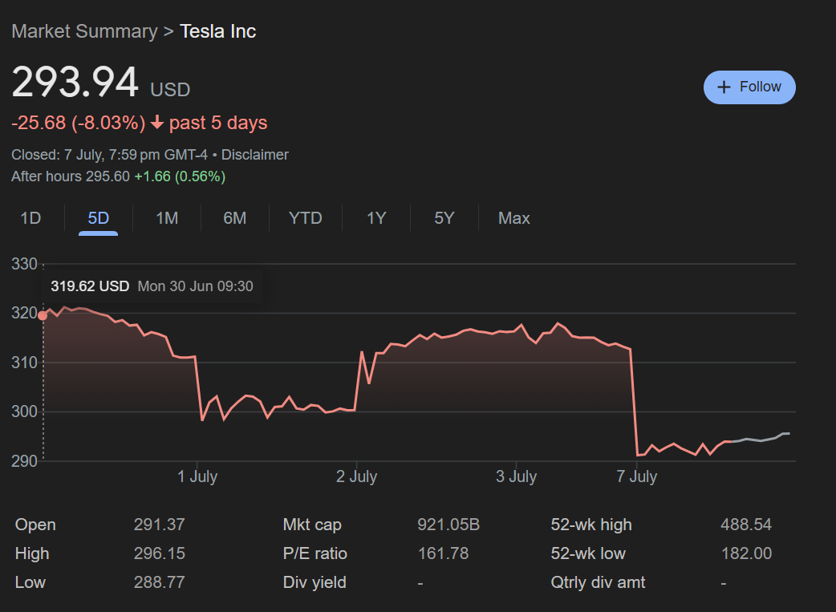Click the 310 y-axis label
Image resolution: width=836 pixels, height=612 pixels.
(x=24, y=363)
